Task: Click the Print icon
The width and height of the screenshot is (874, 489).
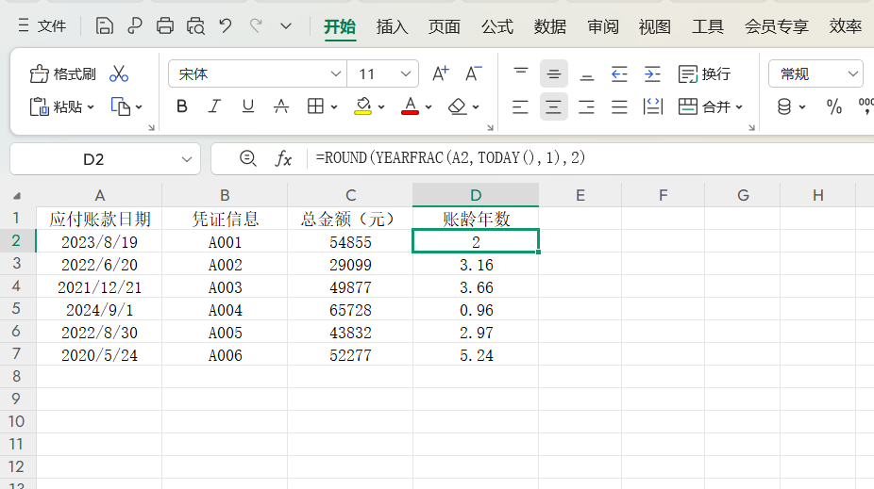Action: click(165, 26)
